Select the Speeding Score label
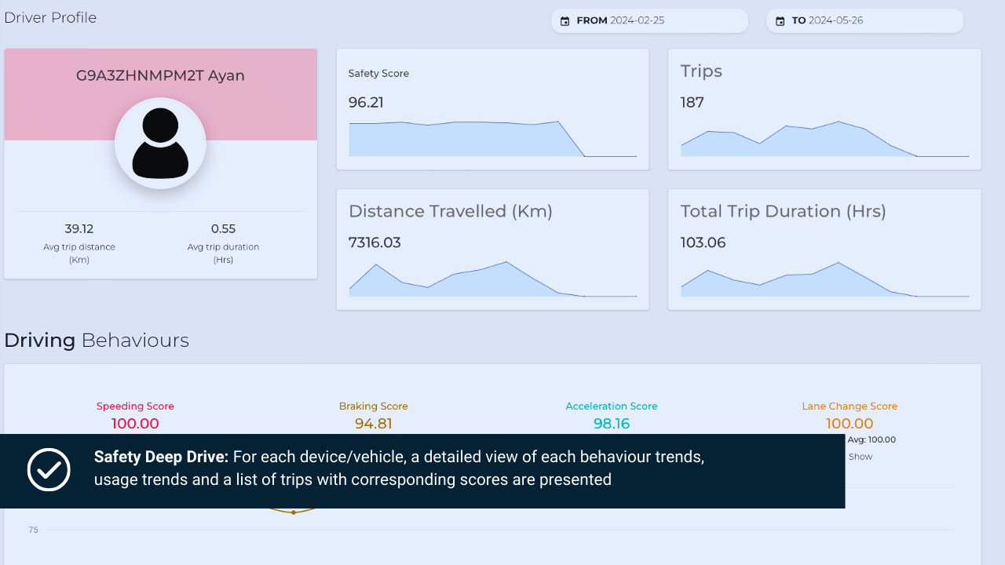This screenshot has width=1005, height=565. (135, 406)
